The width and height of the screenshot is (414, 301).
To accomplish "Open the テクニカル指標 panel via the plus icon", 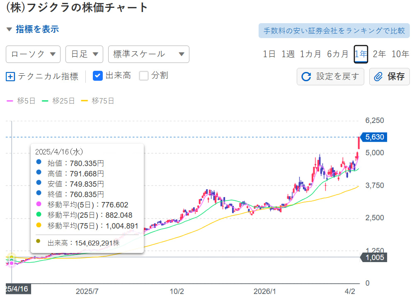I will click(x=10, y=76).
